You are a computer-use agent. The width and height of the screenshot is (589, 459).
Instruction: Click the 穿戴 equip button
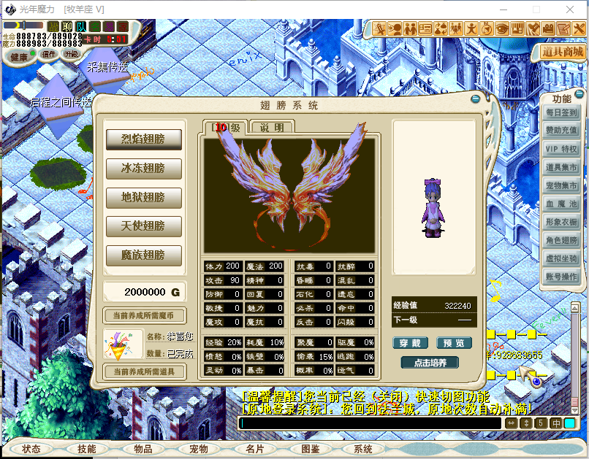point(410,343)
